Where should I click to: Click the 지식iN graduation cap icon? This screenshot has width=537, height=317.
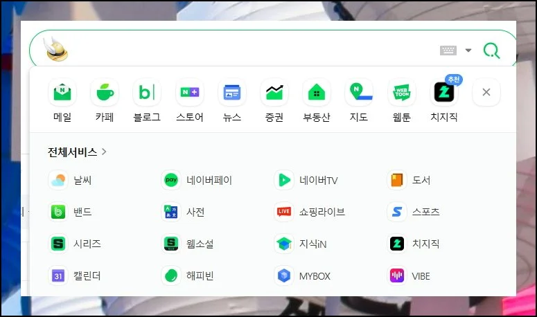click(284, 244)
